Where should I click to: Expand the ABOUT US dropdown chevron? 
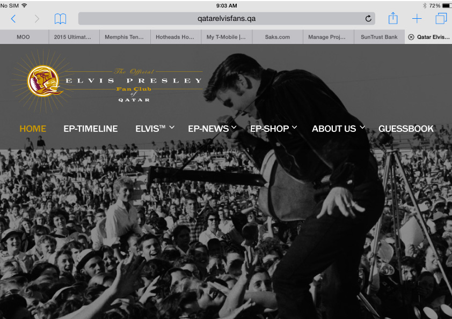pyautogui.click(x=362, y=127)
